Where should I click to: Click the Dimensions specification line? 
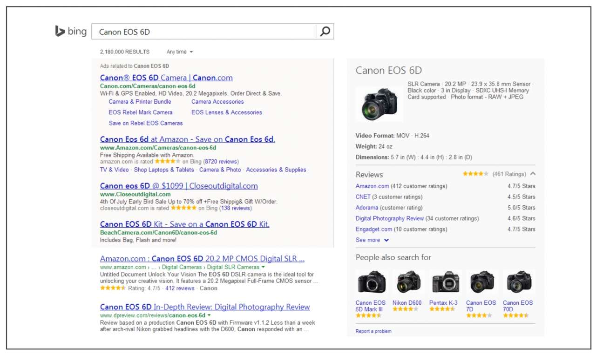point(414,157)
